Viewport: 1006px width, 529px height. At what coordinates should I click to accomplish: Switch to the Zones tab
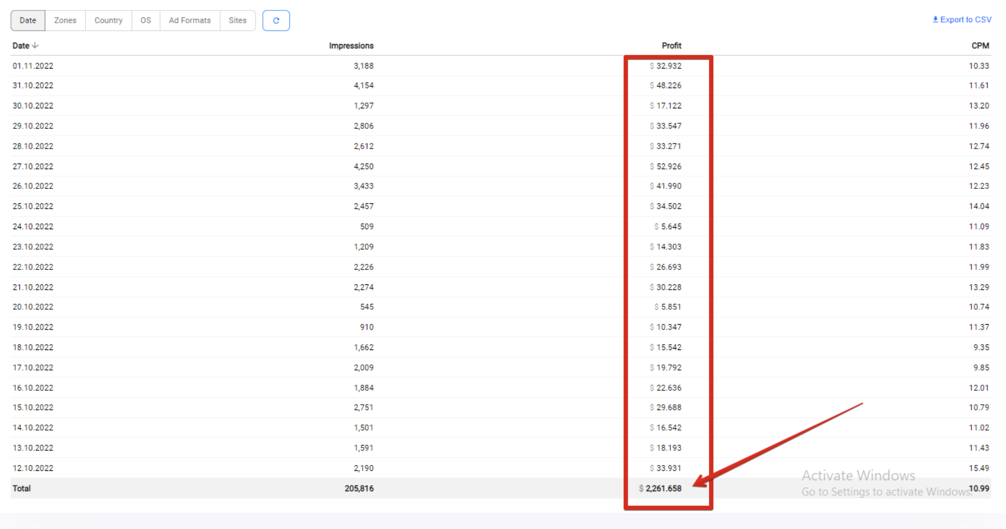click(x=65, y=20)
